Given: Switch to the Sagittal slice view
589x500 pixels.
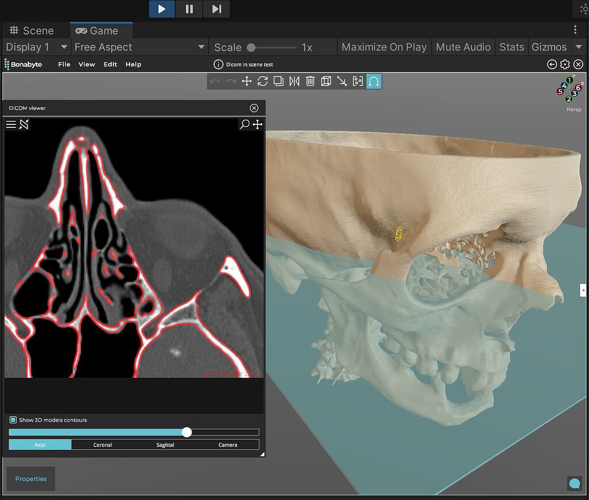Looking at the screenshot, I should [165, 444].
